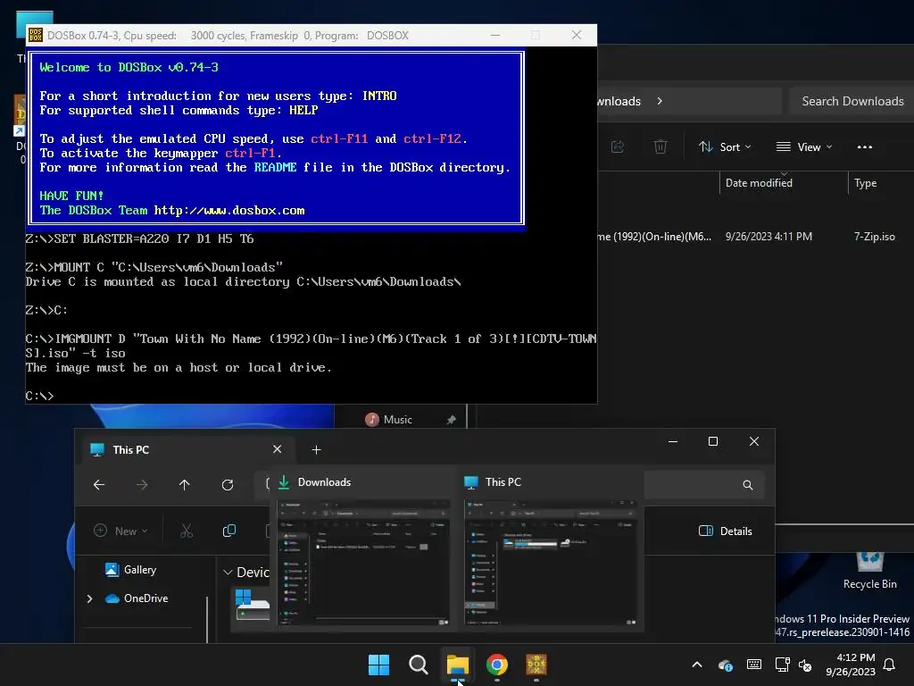Click the Delete trash icon in Downloads
The image size is (914, 686).
click(660, 147)
